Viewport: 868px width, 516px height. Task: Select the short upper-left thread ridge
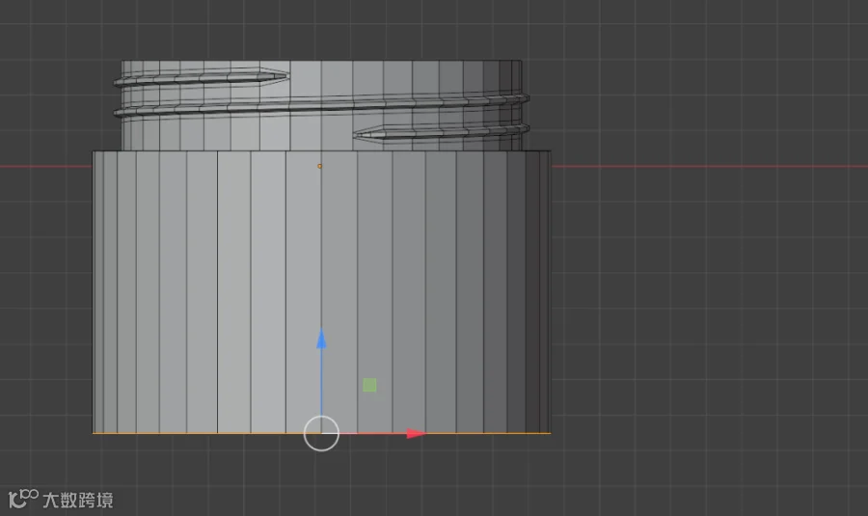click(x=202, y=77)
